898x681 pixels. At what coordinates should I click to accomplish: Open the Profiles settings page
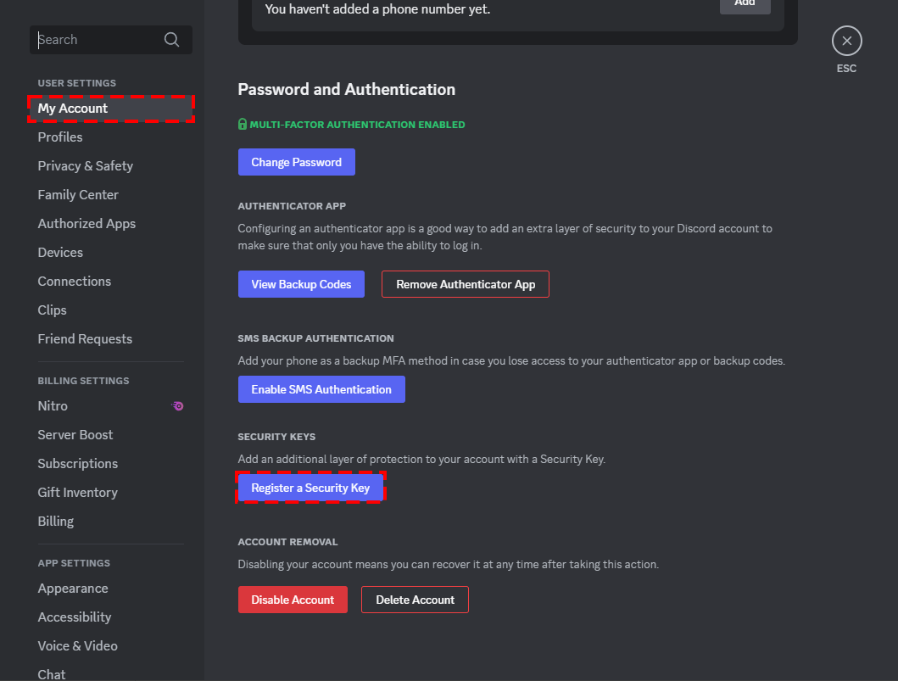click(60, 137)
